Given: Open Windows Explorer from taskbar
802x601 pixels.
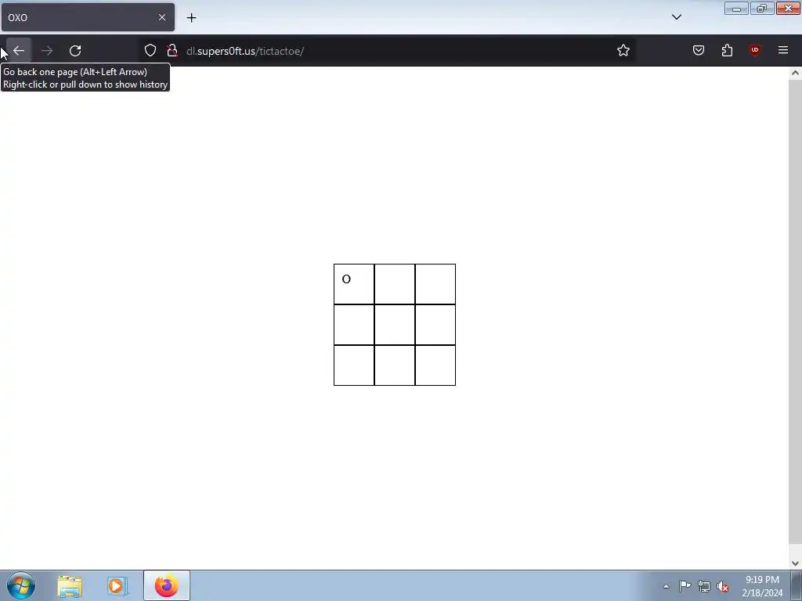Looking at the screenshot, I should (70, 586).
